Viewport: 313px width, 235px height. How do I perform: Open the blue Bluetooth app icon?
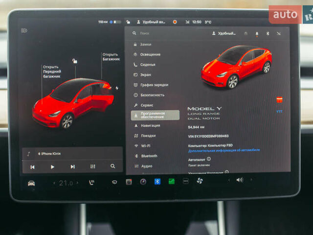157,182
